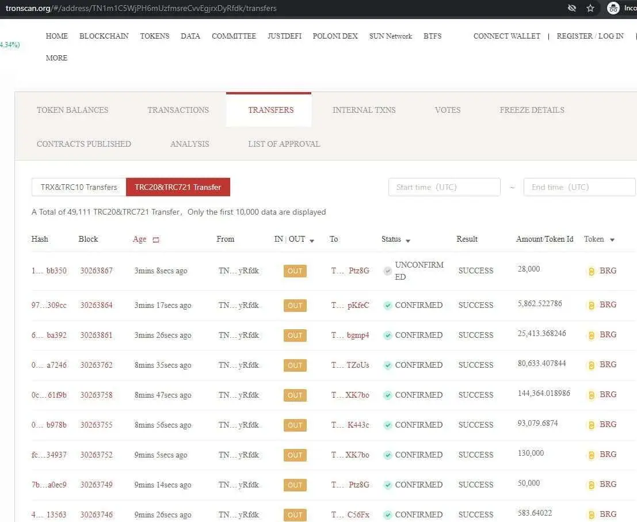Switch to the INTERNAL TXNS tab
Screen dimensions: 637x522
coord(364,110)
